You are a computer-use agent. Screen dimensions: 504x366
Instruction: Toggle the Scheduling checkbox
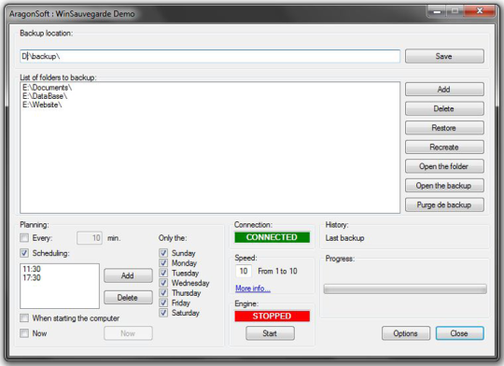coord(24,253)
